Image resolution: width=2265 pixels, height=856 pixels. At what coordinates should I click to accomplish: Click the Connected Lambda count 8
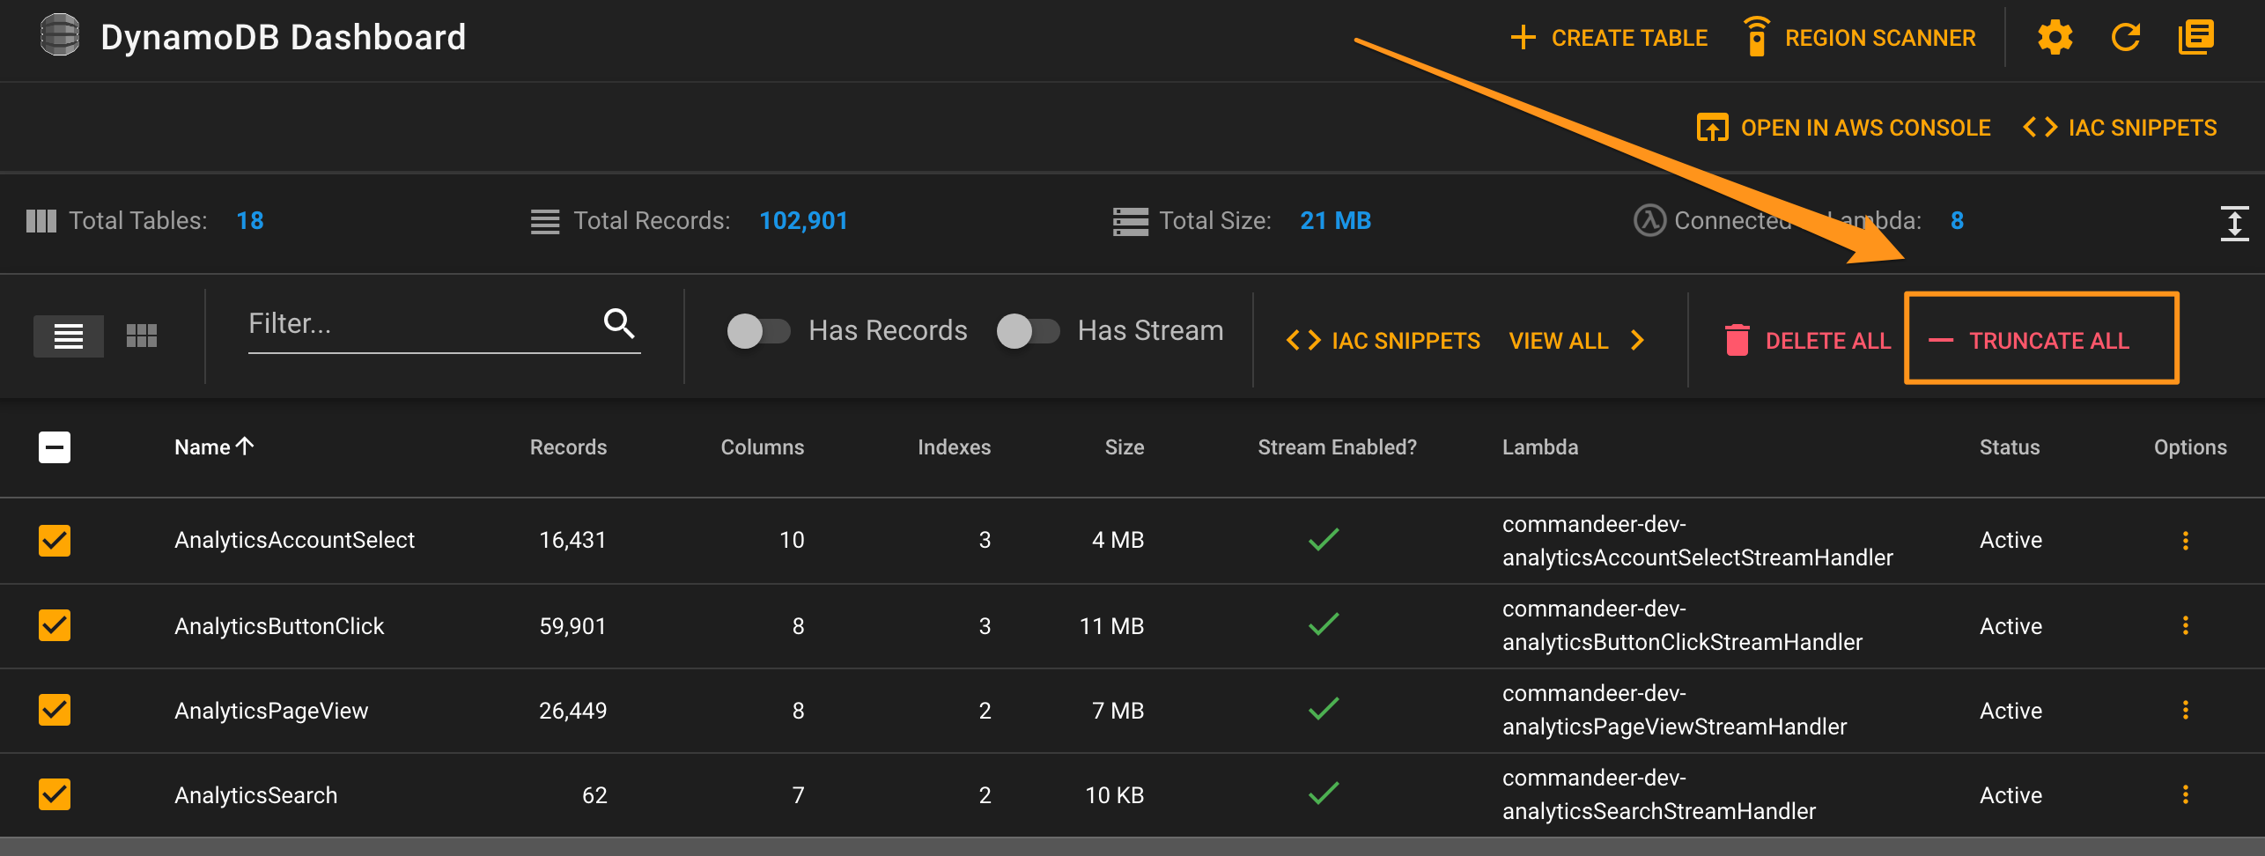point(1957,220)
